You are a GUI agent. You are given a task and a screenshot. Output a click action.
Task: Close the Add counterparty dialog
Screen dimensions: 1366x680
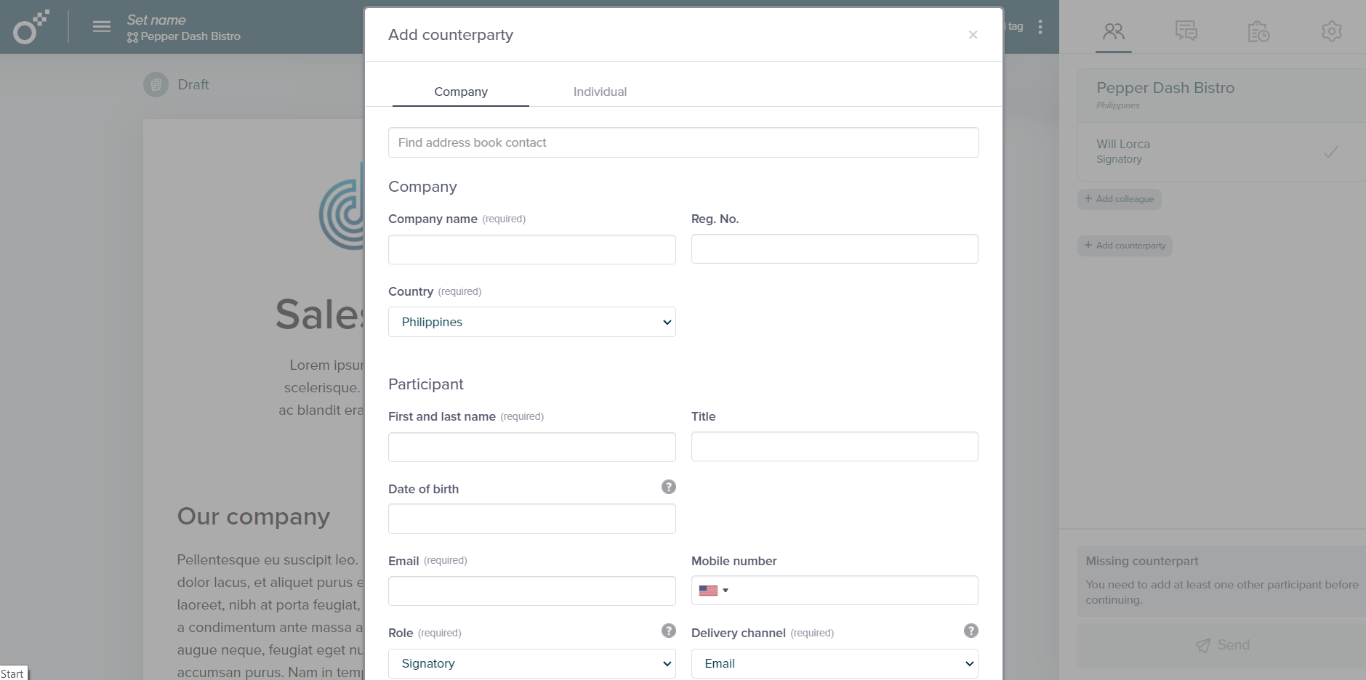[x=973, y=35]
